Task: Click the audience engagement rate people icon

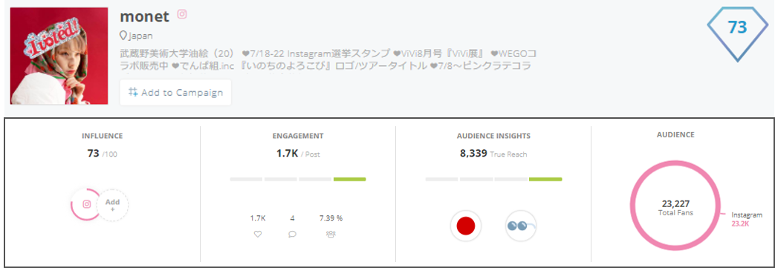Action: tap(331, 235)
